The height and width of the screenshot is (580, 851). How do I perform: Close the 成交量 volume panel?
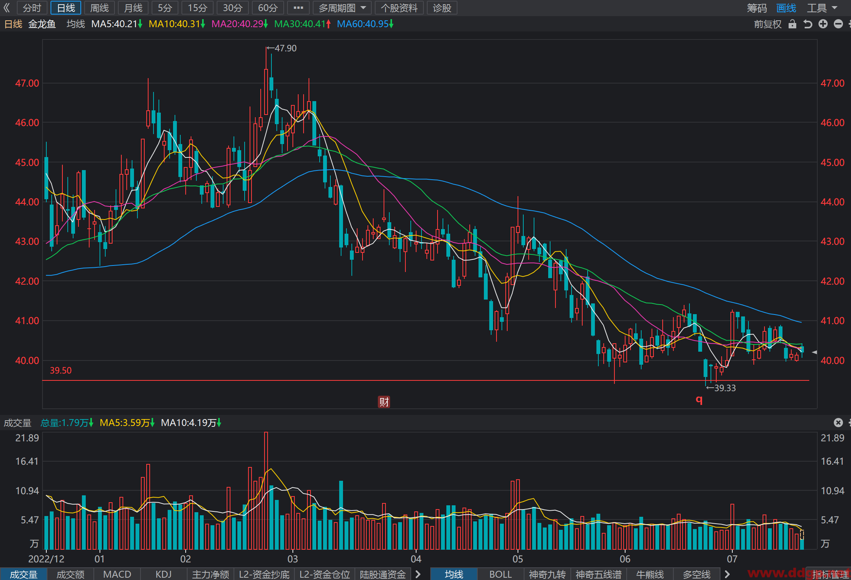click(838, 423)
